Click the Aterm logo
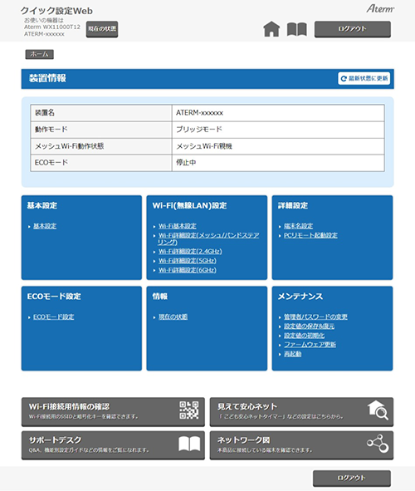415x491 pixels. point(380,8)
